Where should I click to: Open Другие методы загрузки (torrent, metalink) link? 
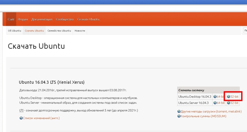pos(211,111)
